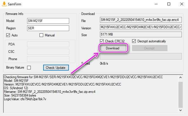
Task: Click the Model input field with SM-M215F
Action: [48, 21]
